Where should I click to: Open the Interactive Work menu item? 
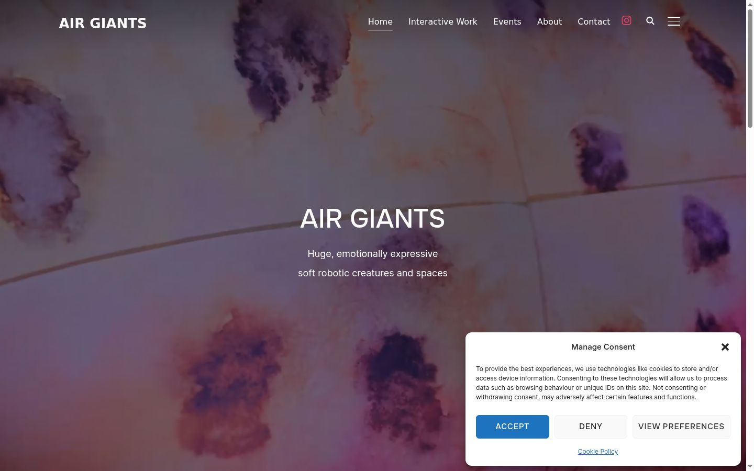click(443, 21)
